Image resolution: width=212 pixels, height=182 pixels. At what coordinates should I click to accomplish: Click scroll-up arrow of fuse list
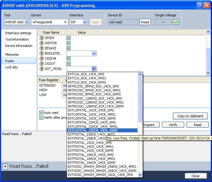[x=208, y=32]
